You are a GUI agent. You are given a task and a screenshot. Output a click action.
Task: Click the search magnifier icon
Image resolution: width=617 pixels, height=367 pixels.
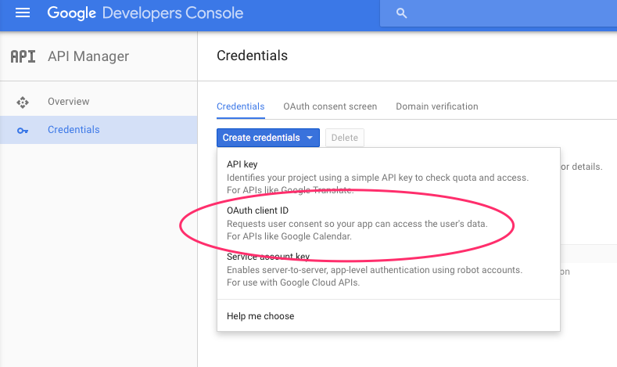(401, 13)
